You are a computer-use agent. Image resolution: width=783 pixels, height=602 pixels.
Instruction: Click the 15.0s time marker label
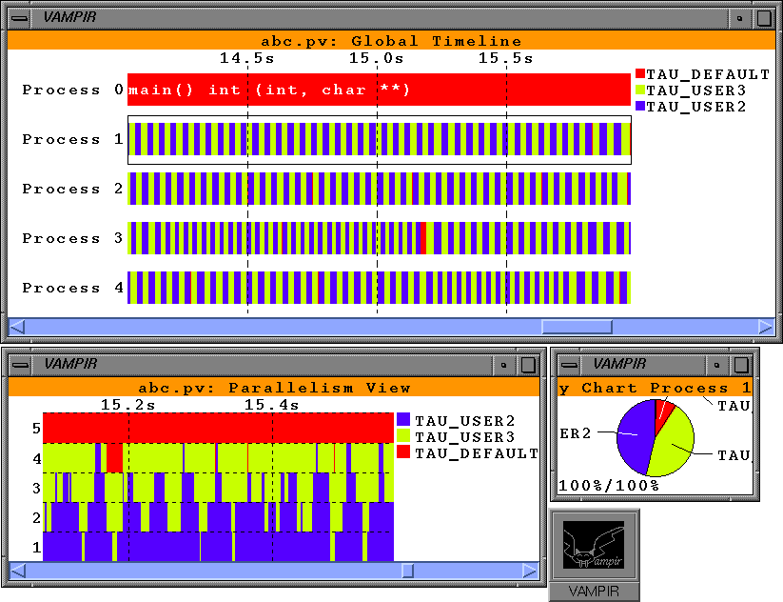tap(377, 58)
